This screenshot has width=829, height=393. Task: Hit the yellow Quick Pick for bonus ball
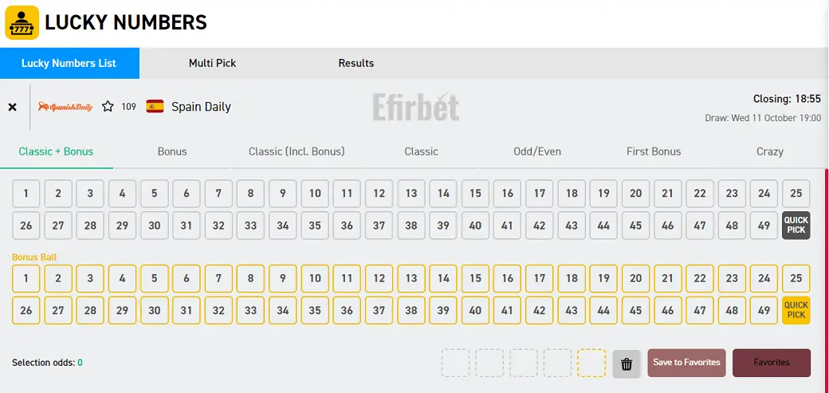click(x=796, y=310)
